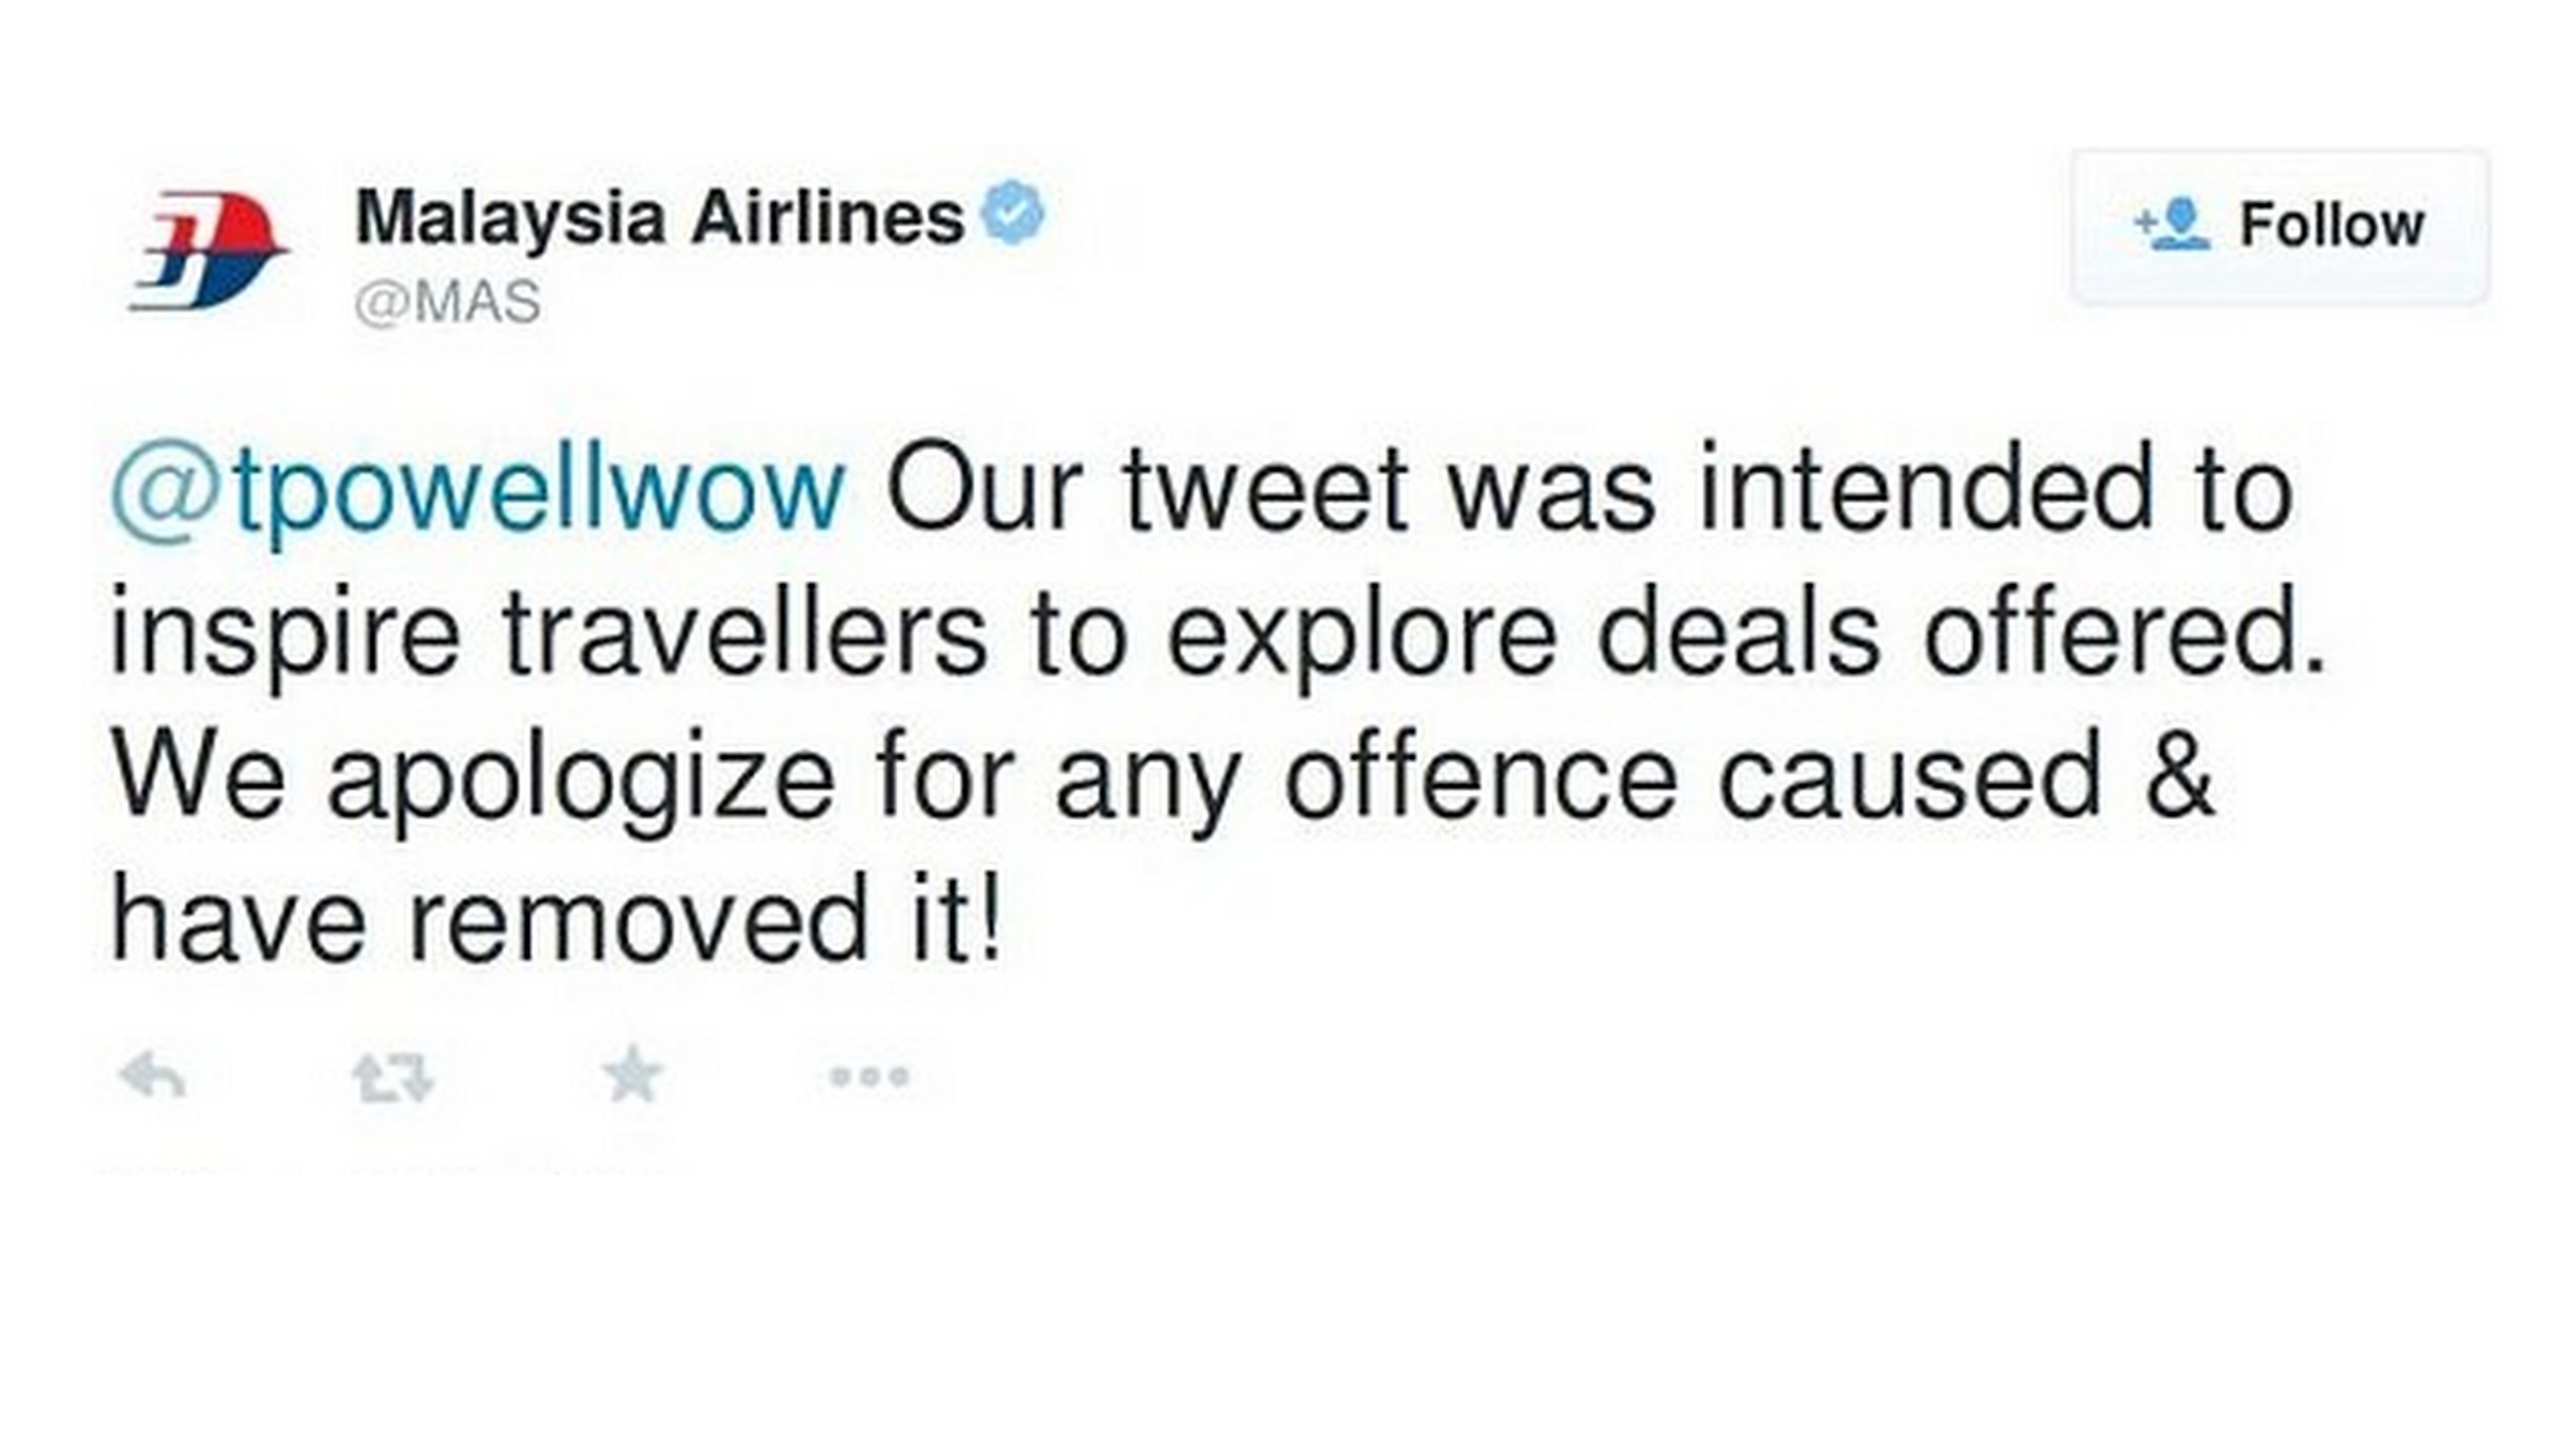This screenshot has height=1449, width=2576.
Task: Open the @tpowellwow mention link
Action: pos(478,491)
